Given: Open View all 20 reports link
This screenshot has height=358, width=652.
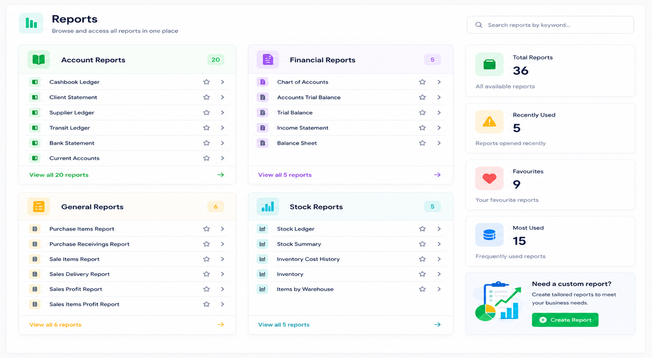Looking at the screenshot, I should click(x=59, y=175).
